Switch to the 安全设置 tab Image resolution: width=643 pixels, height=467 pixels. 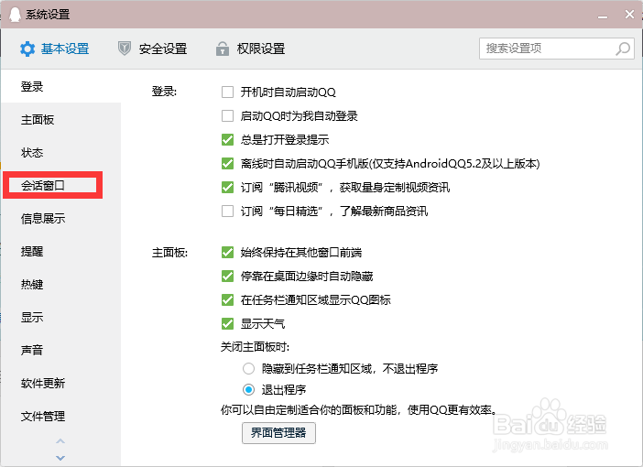click(x=152, y=49)
